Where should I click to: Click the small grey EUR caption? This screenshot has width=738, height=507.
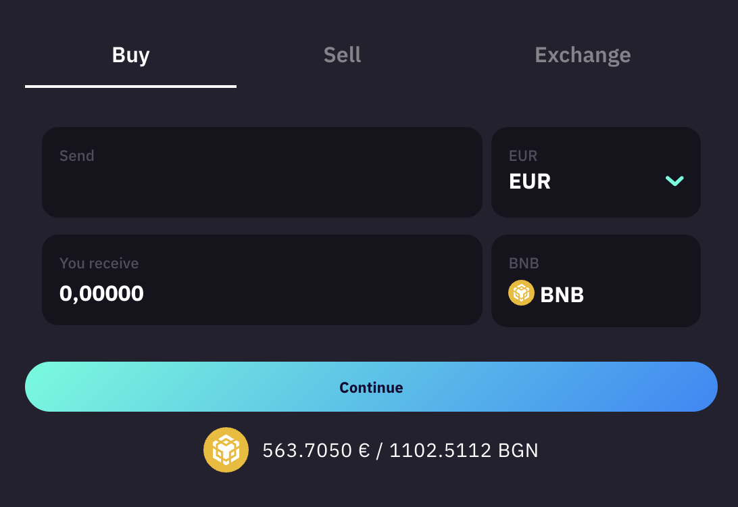coord(522,156)
